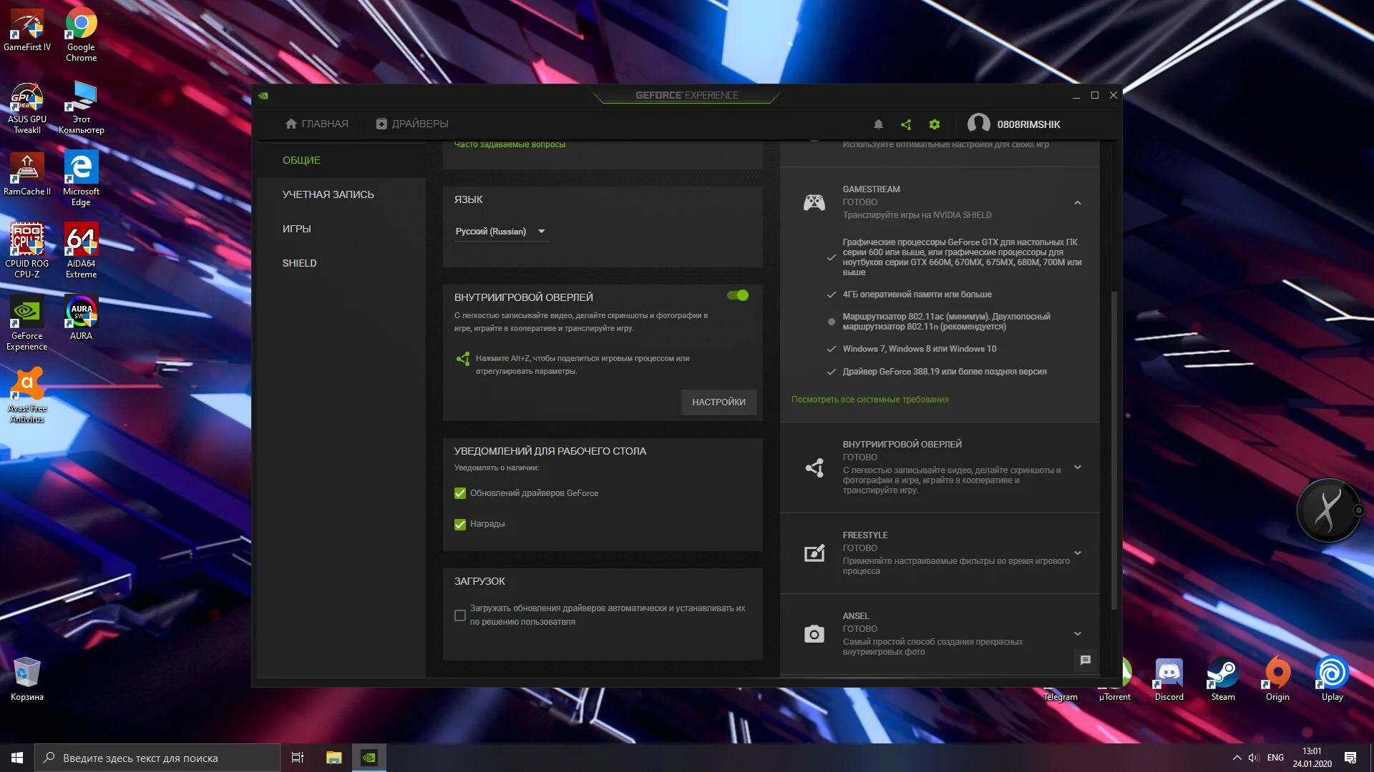Open the Microsoft Edge desktop icon
The height and width of the screenshot is (772, 1374).
81,179
